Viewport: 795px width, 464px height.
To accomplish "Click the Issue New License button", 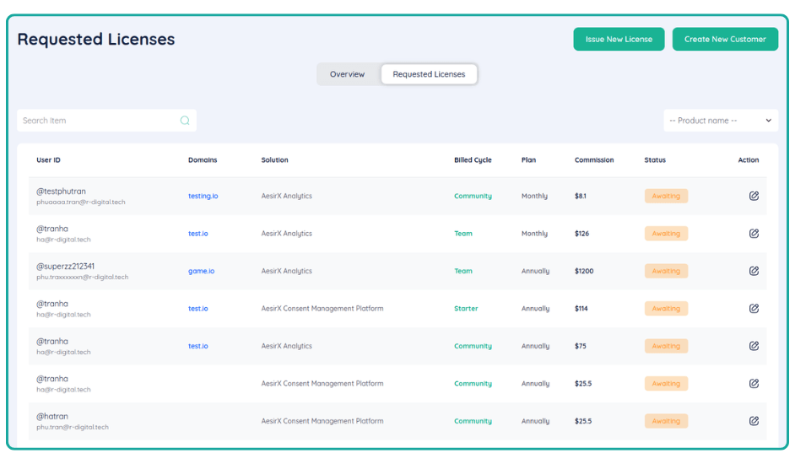I will tap(619, 40).
